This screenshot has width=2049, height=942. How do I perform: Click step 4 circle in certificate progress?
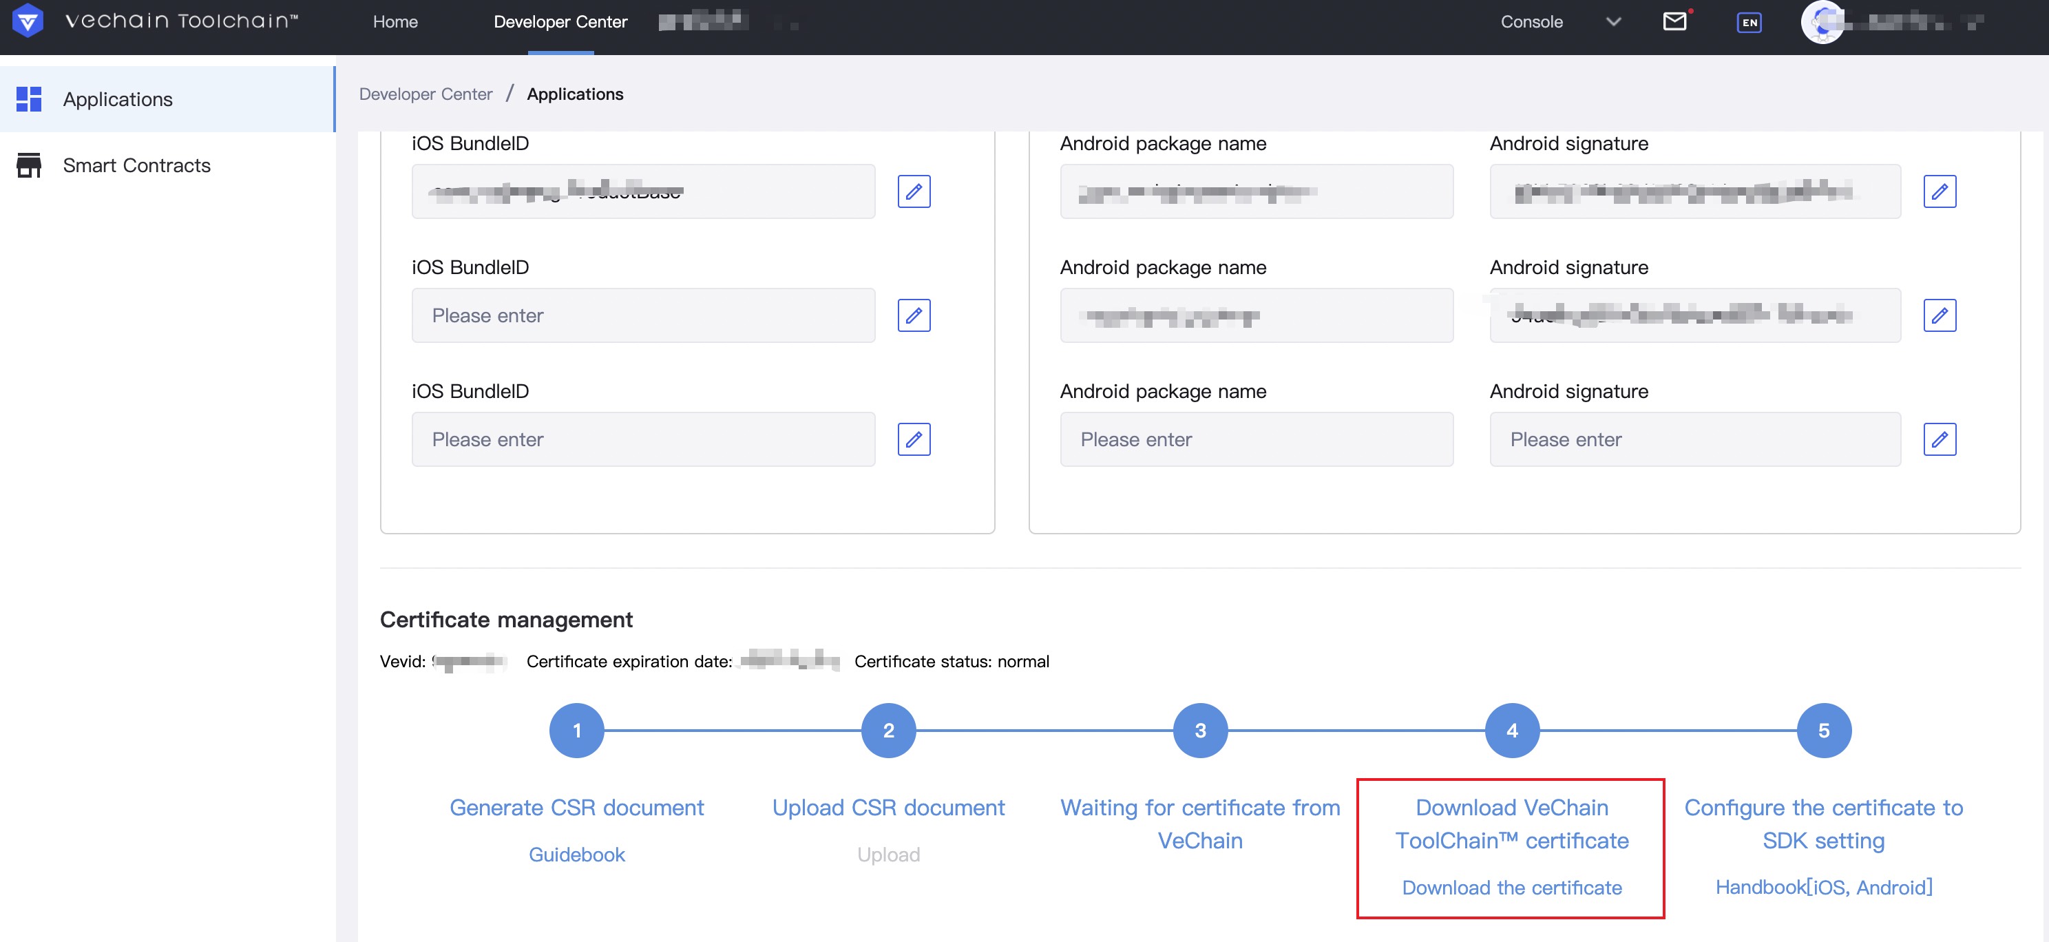tap(1512, 731)
